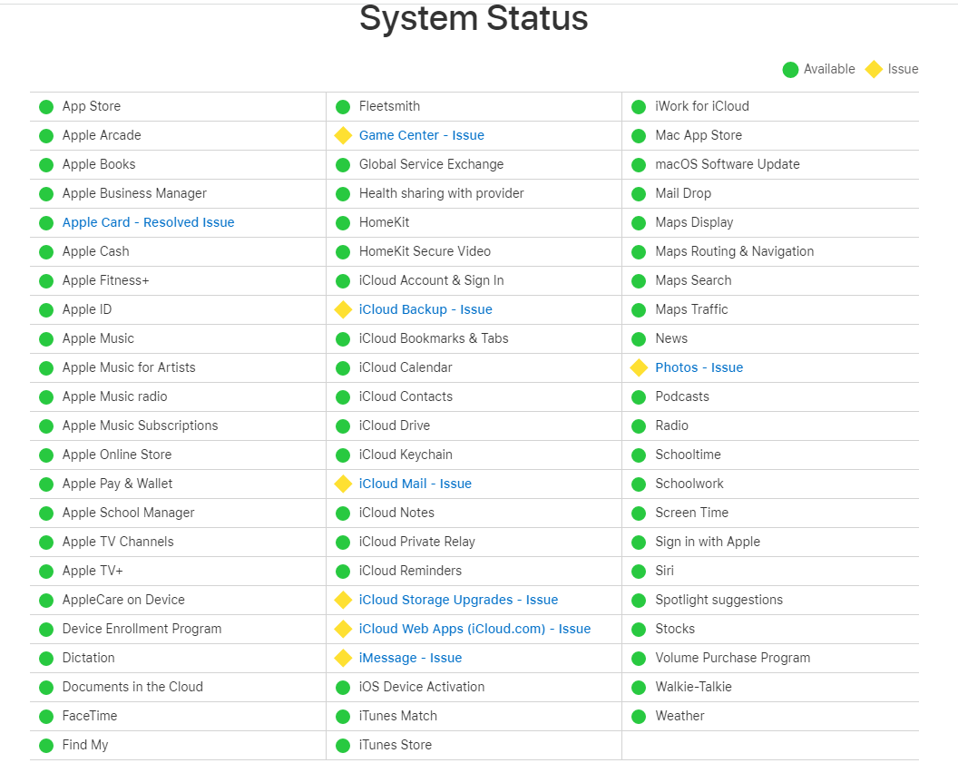Click the yellow issue diamond beside Game Center

(x=343, y=135)
